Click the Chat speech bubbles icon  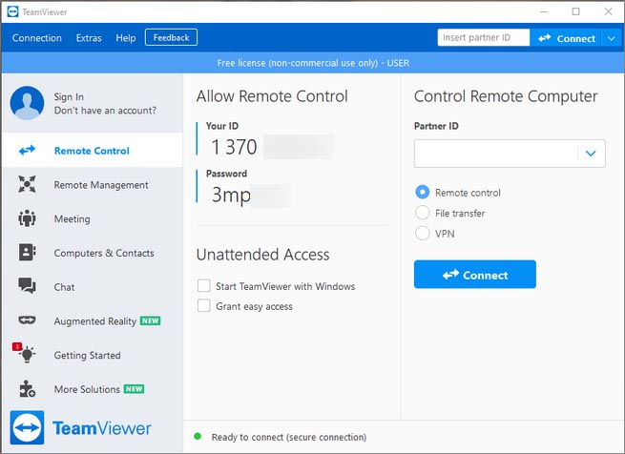click(27, 286)
